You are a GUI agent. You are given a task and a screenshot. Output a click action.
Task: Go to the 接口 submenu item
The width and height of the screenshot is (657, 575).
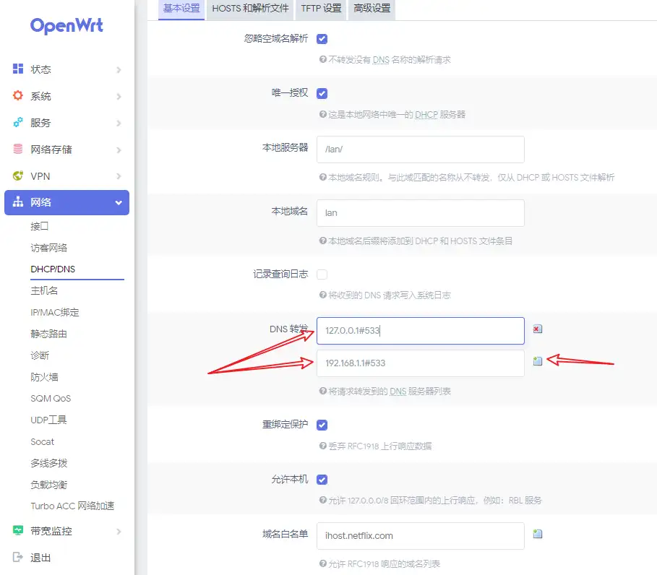point(39,226)
